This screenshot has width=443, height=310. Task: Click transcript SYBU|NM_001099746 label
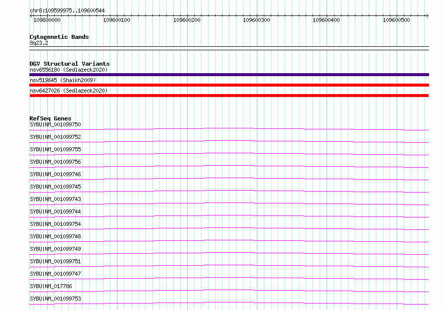tap(55, 174)
